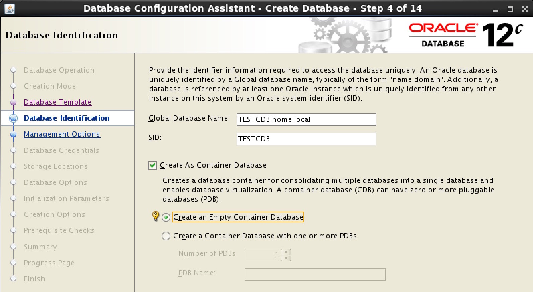Image resolution: width=533 pixels, height=292 pixels.
Task: Increase the Number of PDBs spinner
Action: click(x=286, y=252)
